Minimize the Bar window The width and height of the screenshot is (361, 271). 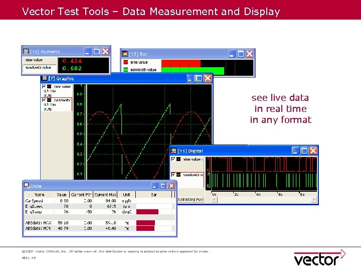(x=232, y=54)
